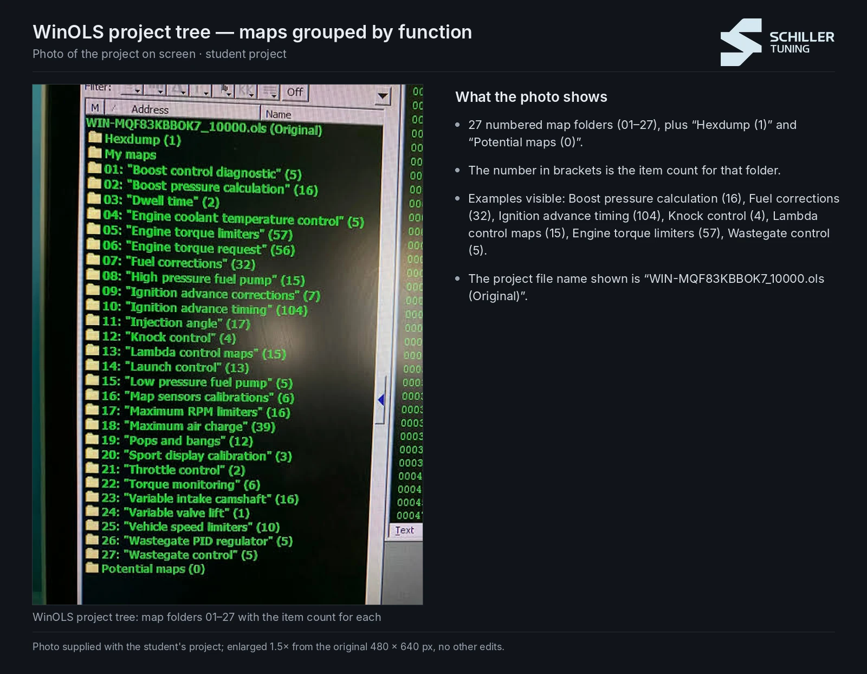The image size is (867, 674).
Task: Select folder icon of 11 Injection angle
Action: pyautogui.click(x=93, y=320)
